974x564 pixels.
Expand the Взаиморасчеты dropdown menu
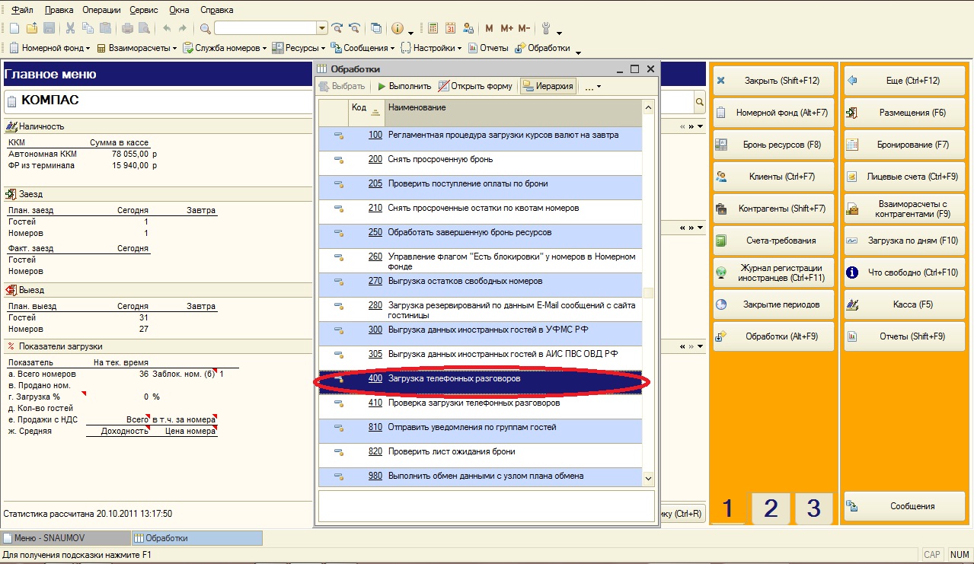[x=136, y=48]
